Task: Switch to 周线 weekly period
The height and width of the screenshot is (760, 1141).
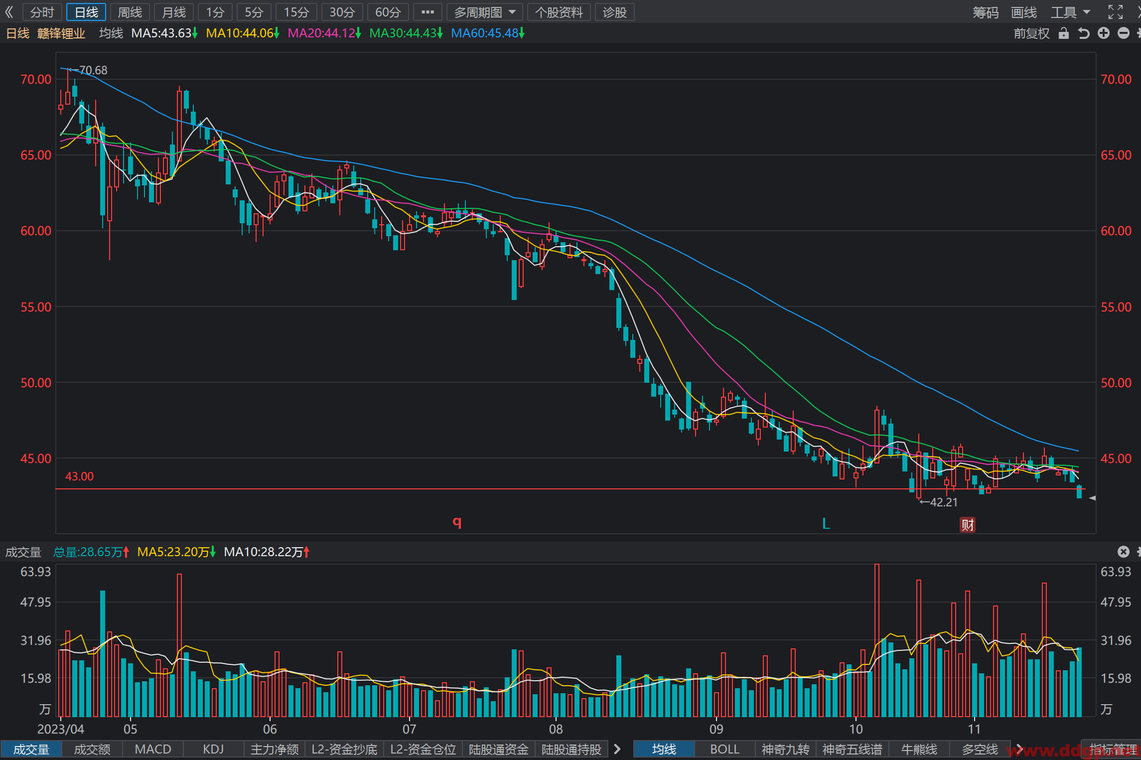Action: tap(130, 12)
